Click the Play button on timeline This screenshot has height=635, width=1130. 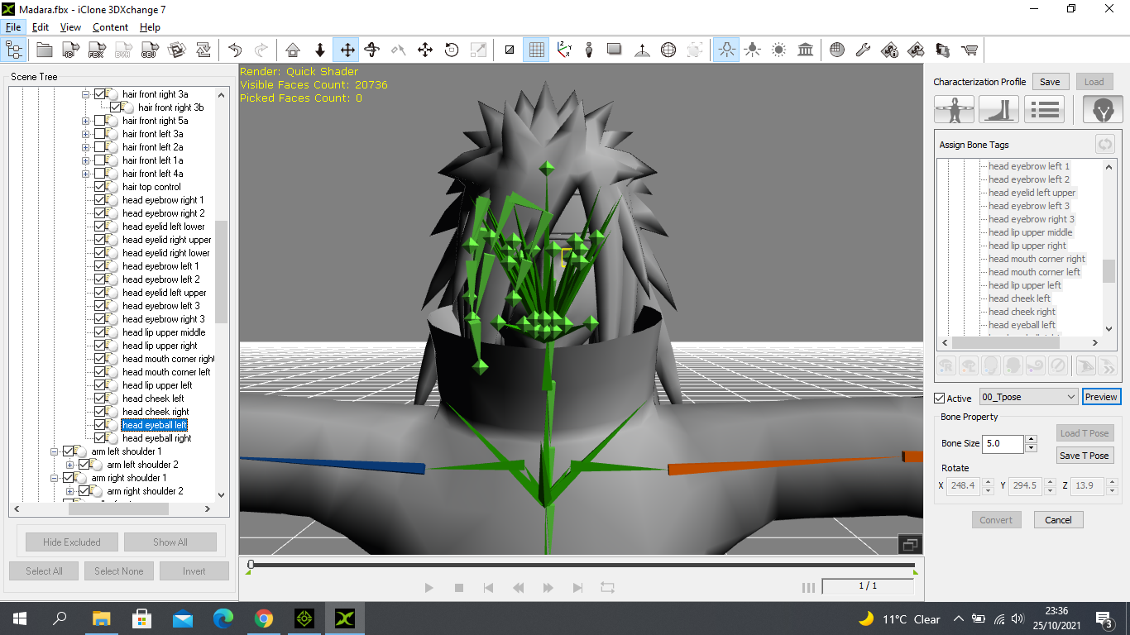(x=429, y=588)
